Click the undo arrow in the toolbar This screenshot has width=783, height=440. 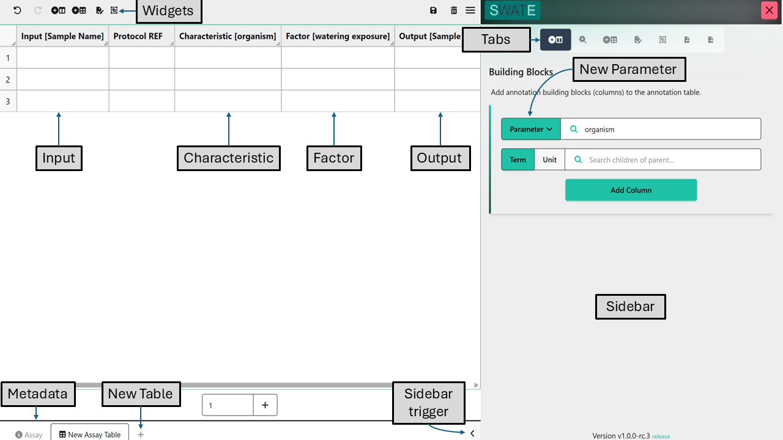[17, 10]
